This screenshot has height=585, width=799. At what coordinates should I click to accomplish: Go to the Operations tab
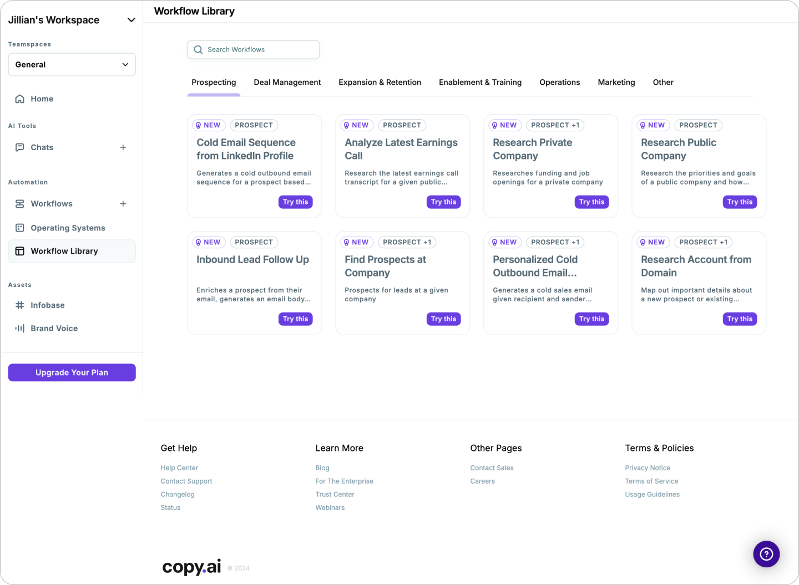(x=560, y=83)
